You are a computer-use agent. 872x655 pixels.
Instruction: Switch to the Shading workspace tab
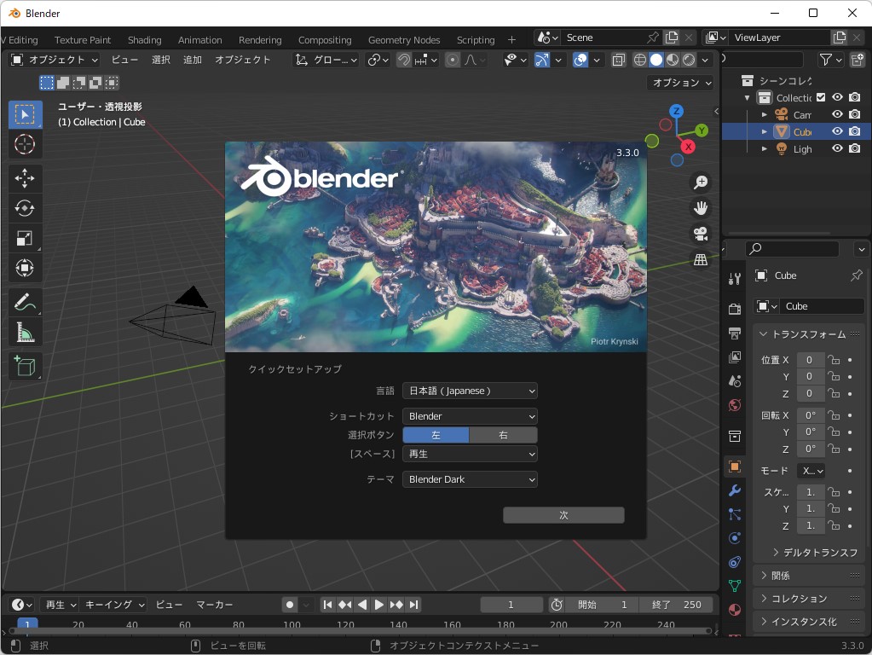[x=144, y=39]
